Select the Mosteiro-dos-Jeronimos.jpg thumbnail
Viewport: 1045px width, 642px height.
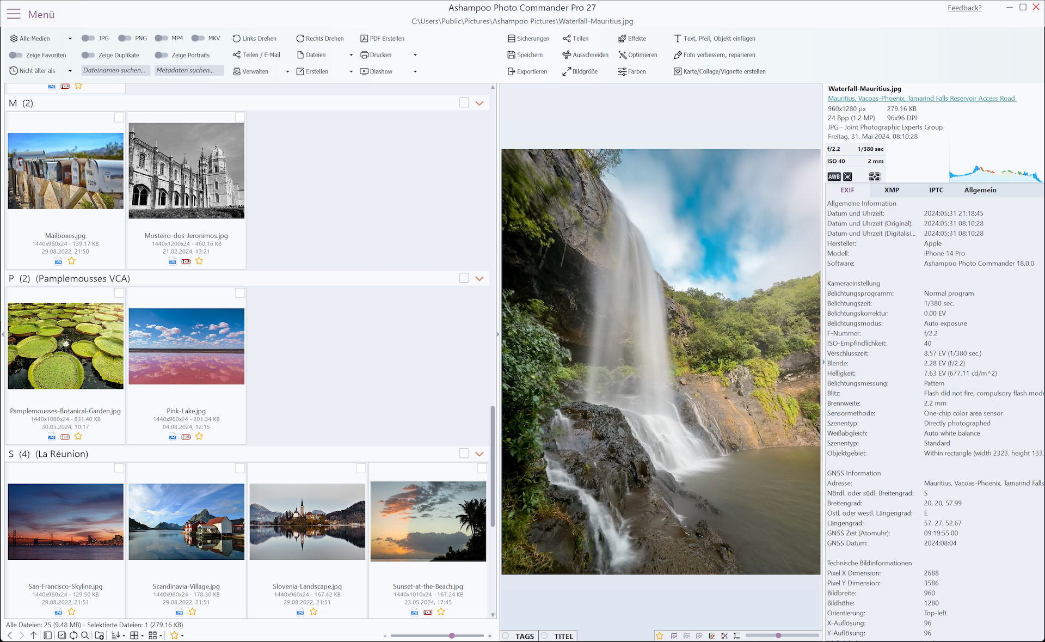pyautogui.click(x=187, y=170)
